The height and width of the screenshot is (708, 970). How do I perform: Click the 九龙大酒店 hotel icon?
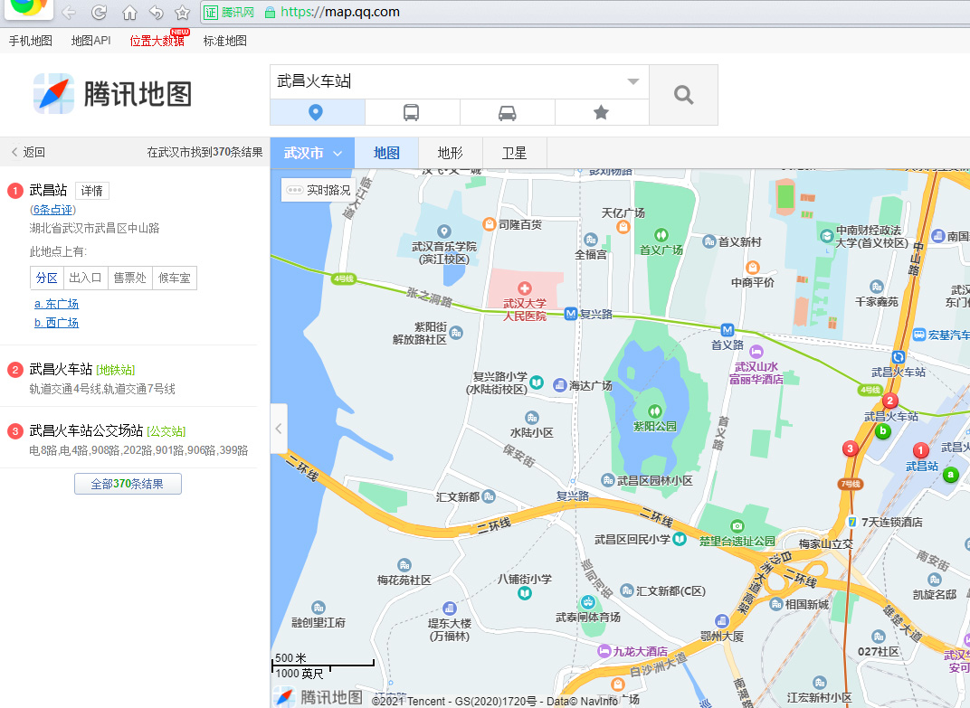coord(604,650)
